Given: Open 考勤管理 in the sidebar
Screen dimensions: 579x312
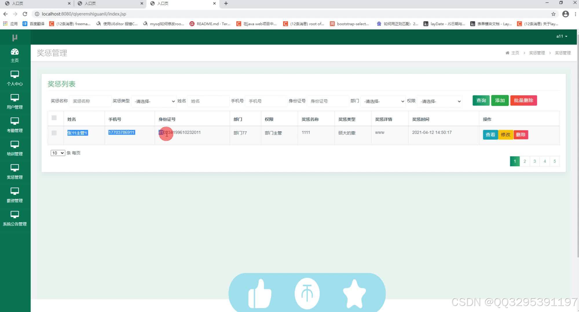Looking at the screenshot, I should point(15,125).
